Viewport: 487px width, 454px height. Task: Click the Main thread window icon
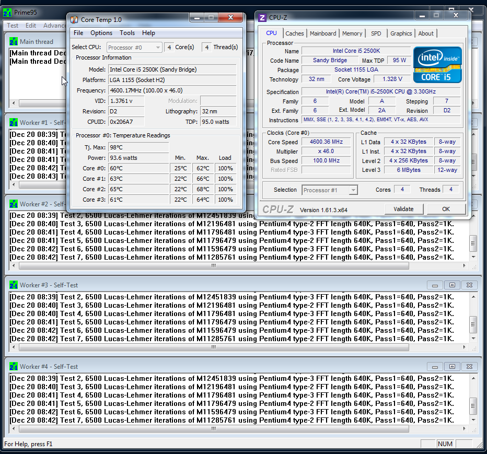(x=14, y=42)
